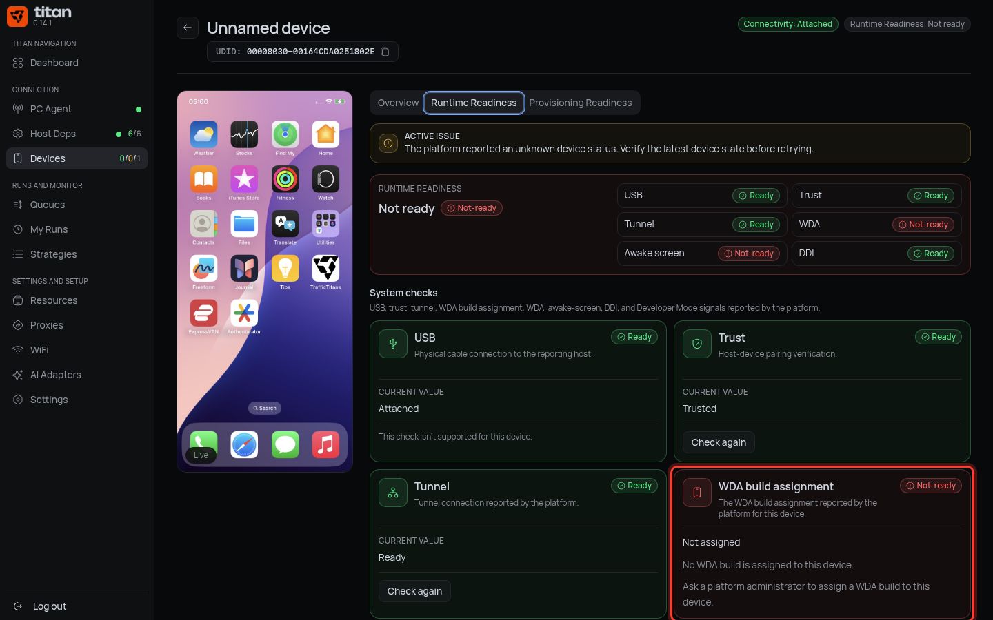993x620 pixels.
Task: Navigate to My Runs
Action: click(x=77, y=229)
